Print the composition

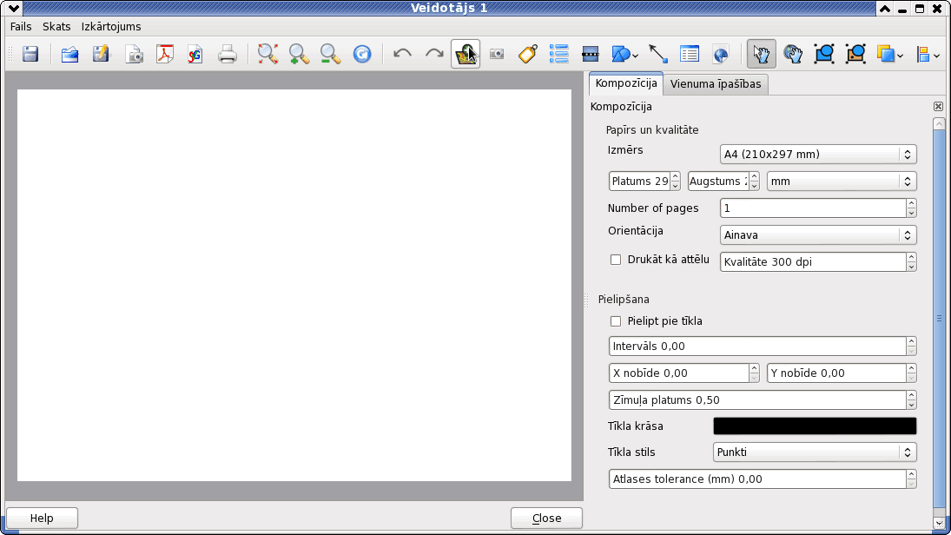tap(228, 55)
